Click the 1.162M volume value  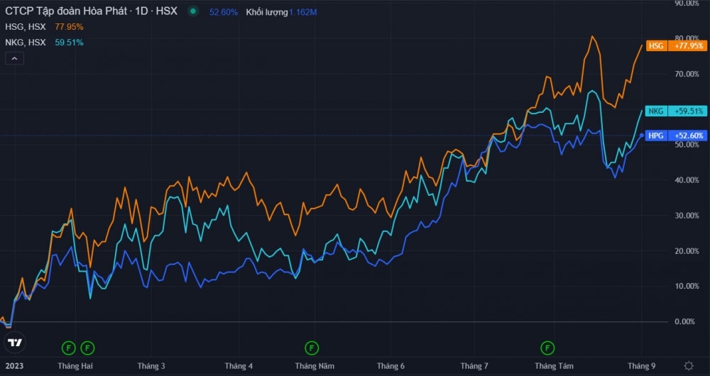(303, 12)
